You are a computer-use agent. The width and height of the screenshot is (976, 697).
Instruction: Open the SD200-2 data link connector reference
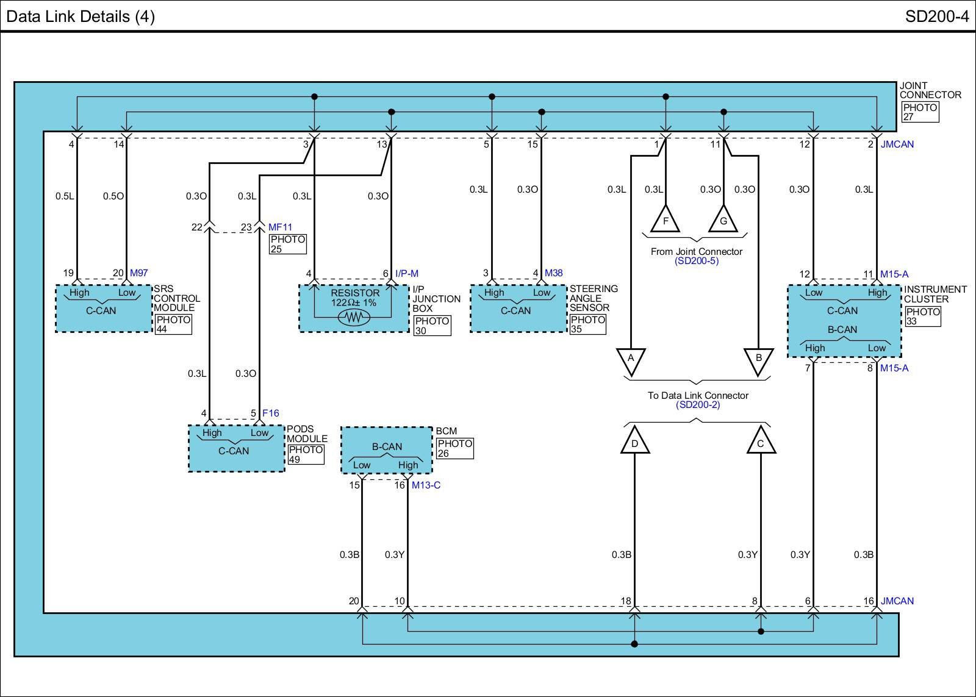(697, 405)
